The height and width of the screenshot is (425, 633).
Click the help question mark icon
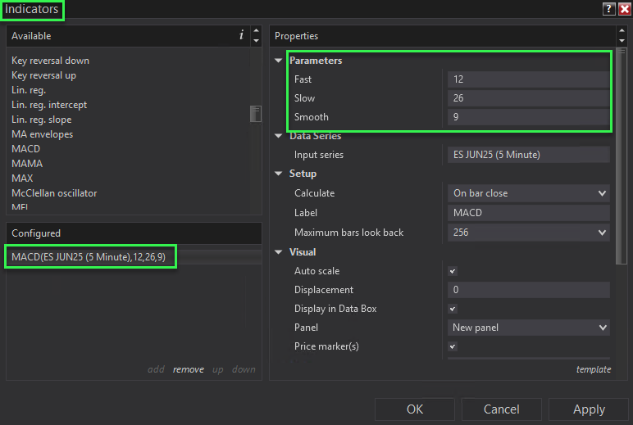click(608, 8)
